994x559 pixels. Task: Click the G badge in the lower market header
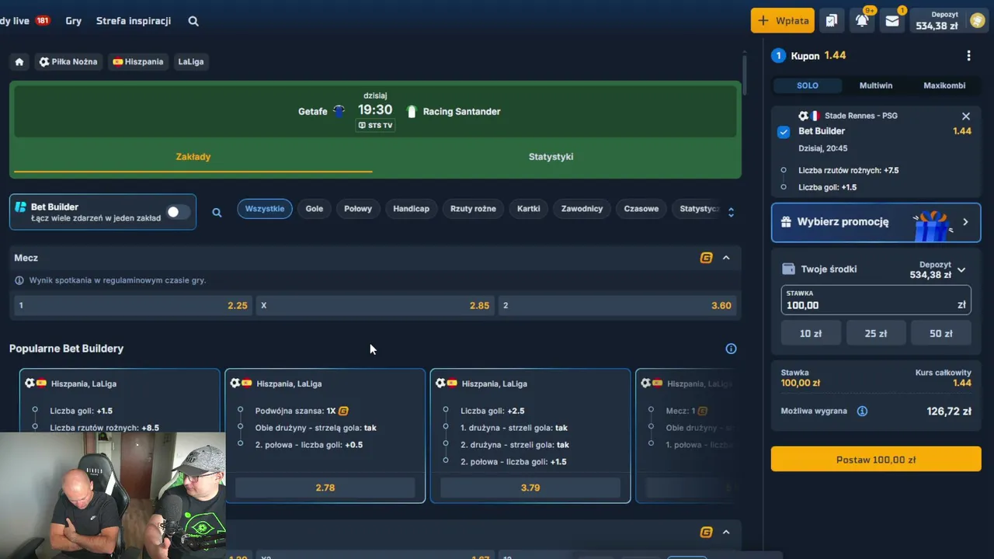pos(706,532)
